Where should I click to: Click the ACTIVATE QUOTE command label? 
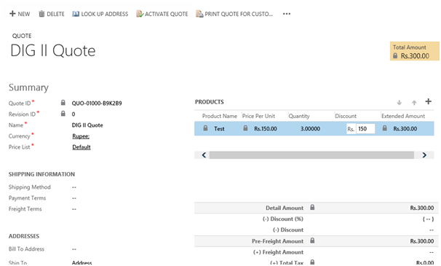point(166,14)
